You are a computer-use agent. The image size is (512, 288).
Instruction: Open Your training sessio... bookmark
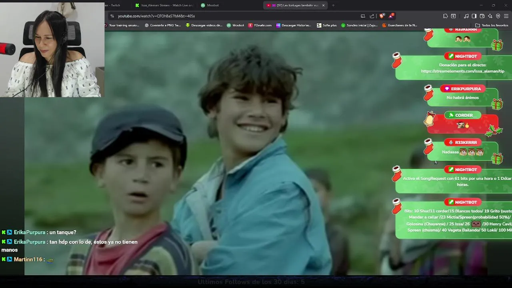pyautogui.click(x=122, y=25)
